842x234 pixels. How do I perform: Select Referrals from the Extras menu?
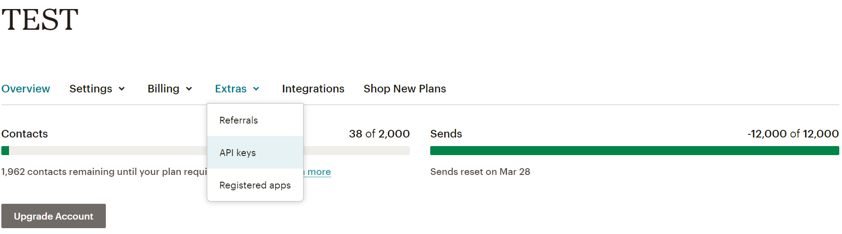coord(239,120)
